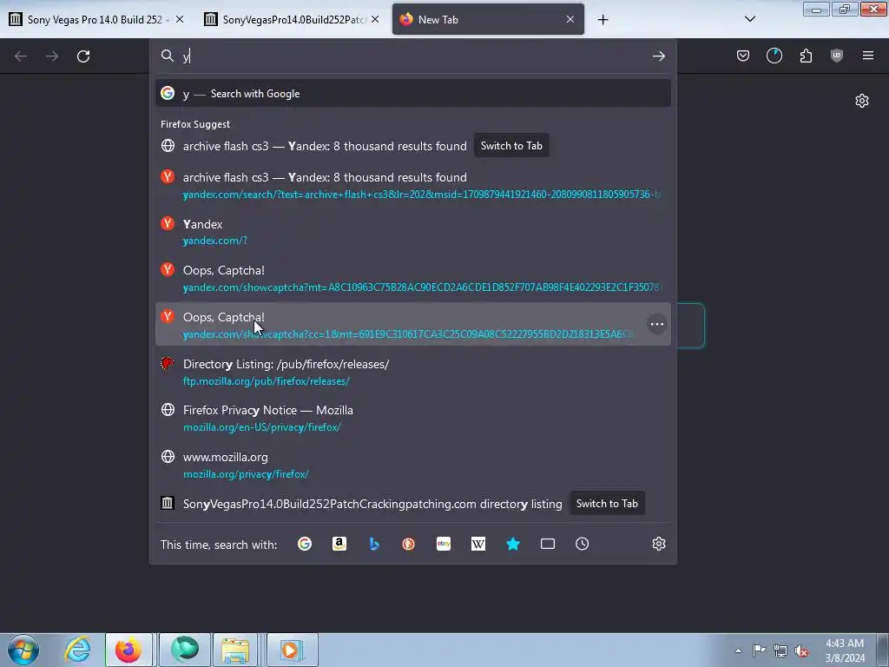This screenshot has height=667, width=889.
Task: Search this time with eBay icon
Action: point(444,544)
